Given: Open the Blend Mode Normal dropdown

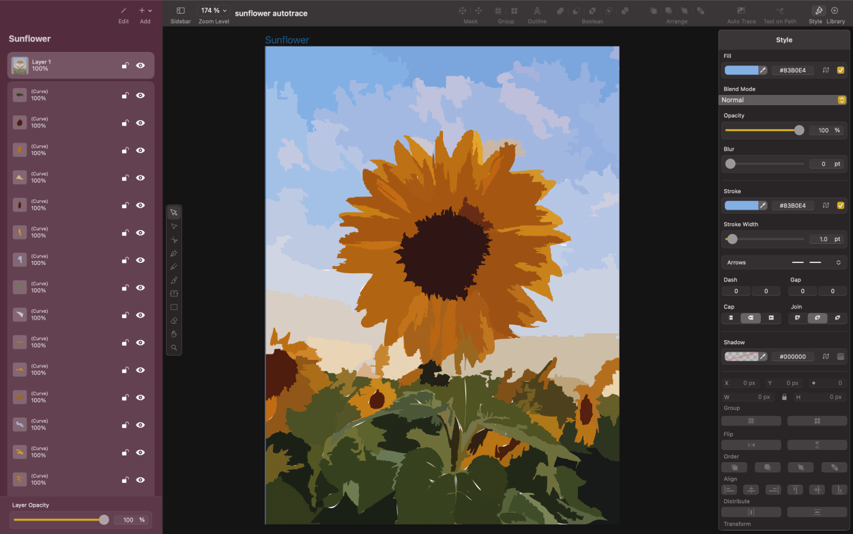Looking at the screenshot, I should point(783,100).
